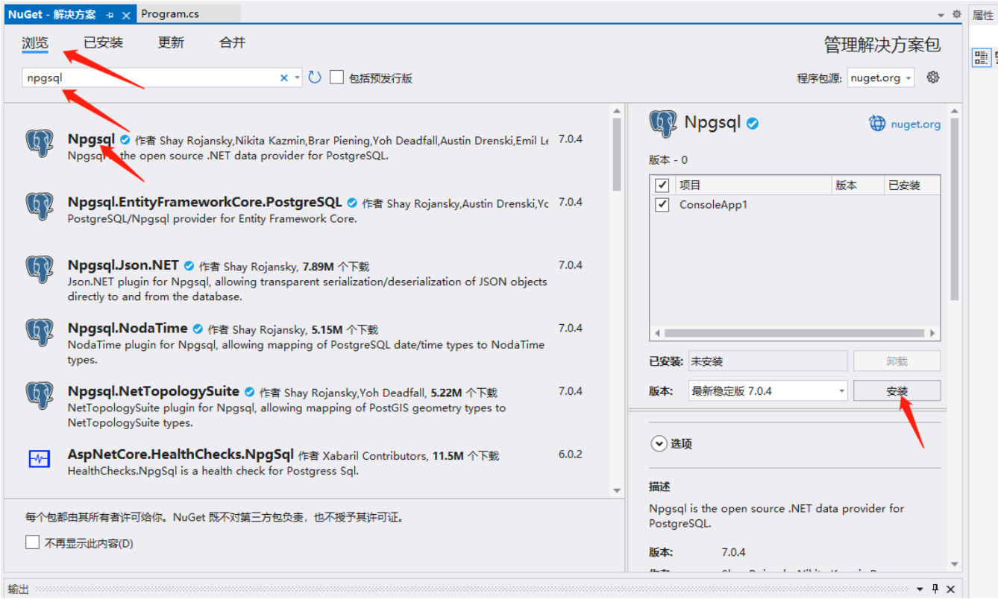Click the verified badge next to Npgsql.NodaTime
The image size is (998, 599).
point(198,329)
